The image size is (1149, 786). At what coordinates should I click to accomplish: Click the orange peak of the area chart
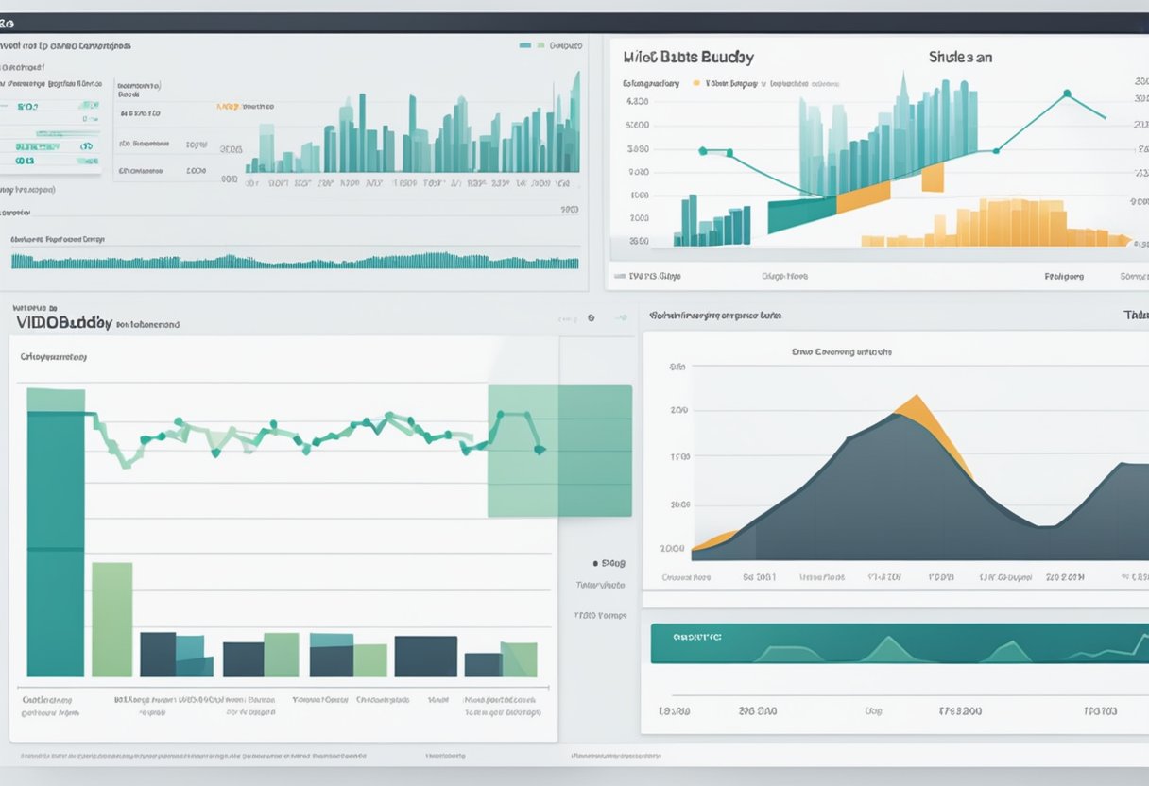coord(915,401)
